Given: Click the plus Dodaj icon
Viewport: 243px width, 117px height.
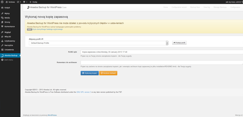Looking at the screenshot, I should [x=30, y=2].
